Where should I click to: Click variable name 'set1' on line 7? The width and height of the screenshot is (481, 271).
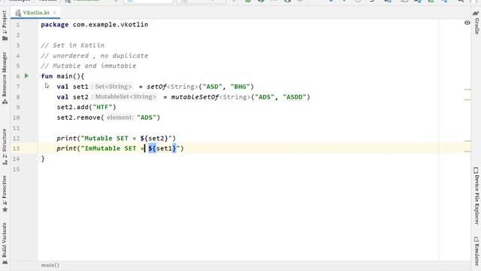click(x=80, y=87)
